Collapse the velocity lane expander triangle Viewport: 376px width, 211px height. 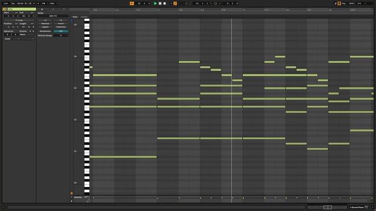pos(72,197)
